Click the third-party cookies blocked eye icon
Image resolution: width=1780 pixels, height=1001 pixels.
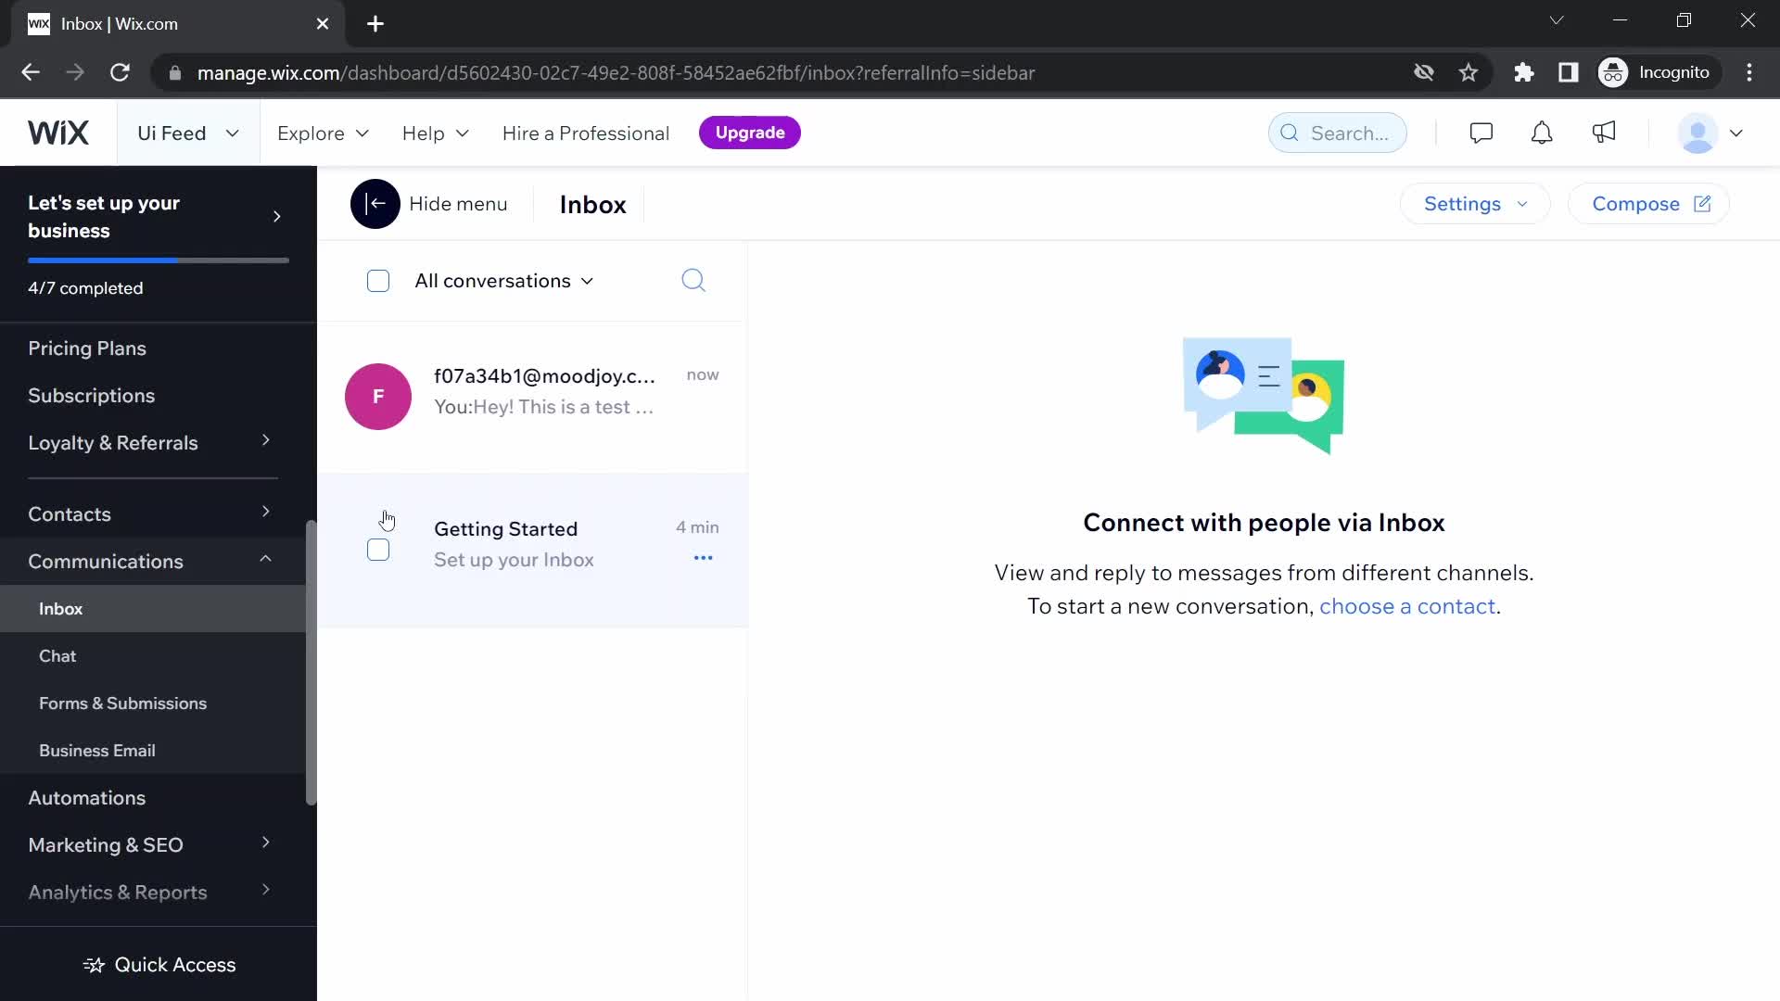[1423, 72]
